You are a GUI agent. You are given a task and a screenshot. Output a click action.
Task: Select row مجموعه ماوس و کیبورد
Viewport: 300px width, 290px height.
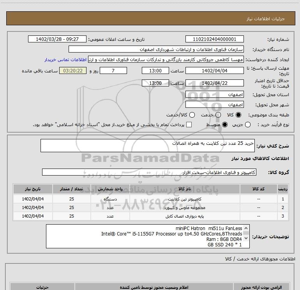151,207
